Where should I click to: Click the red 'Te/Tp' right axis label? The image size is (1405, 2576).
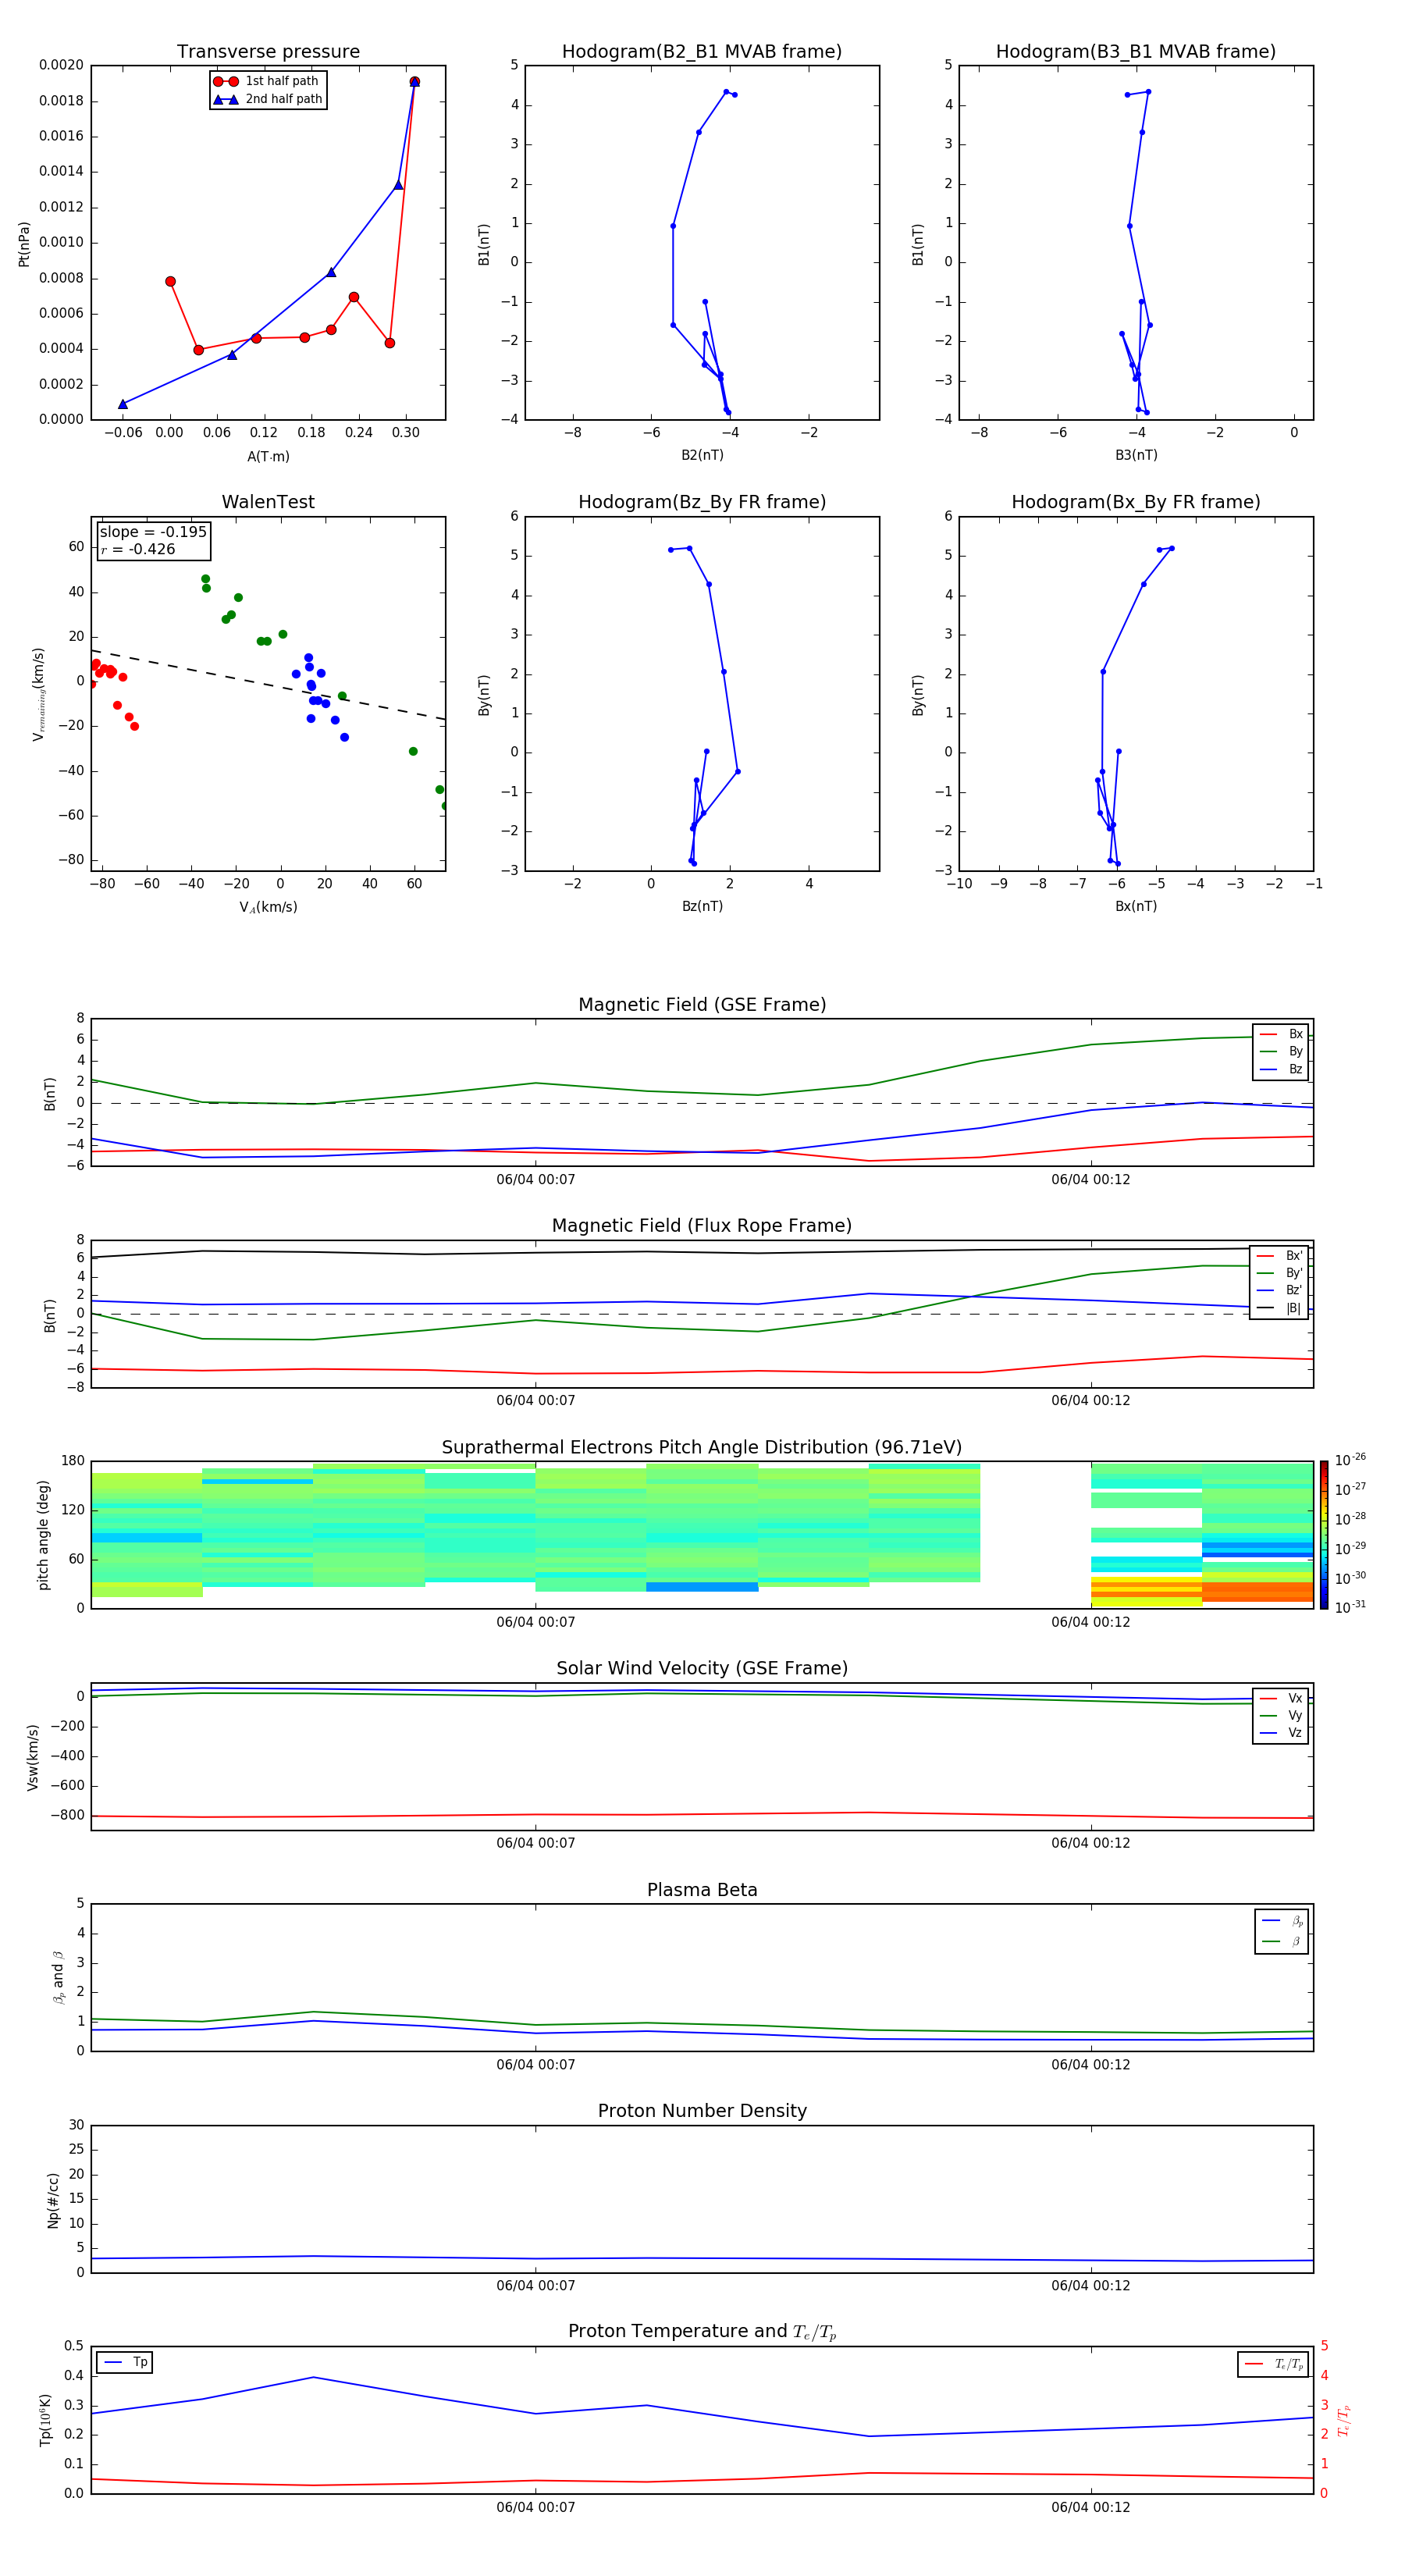coord(1343,2420)
